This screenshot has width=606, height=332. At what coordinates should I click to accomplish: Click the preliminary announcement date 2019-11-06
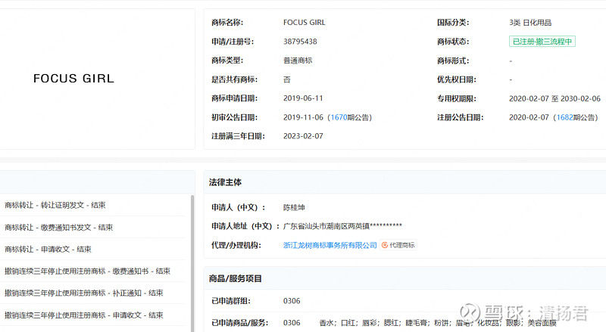click(x=303, y=117)
